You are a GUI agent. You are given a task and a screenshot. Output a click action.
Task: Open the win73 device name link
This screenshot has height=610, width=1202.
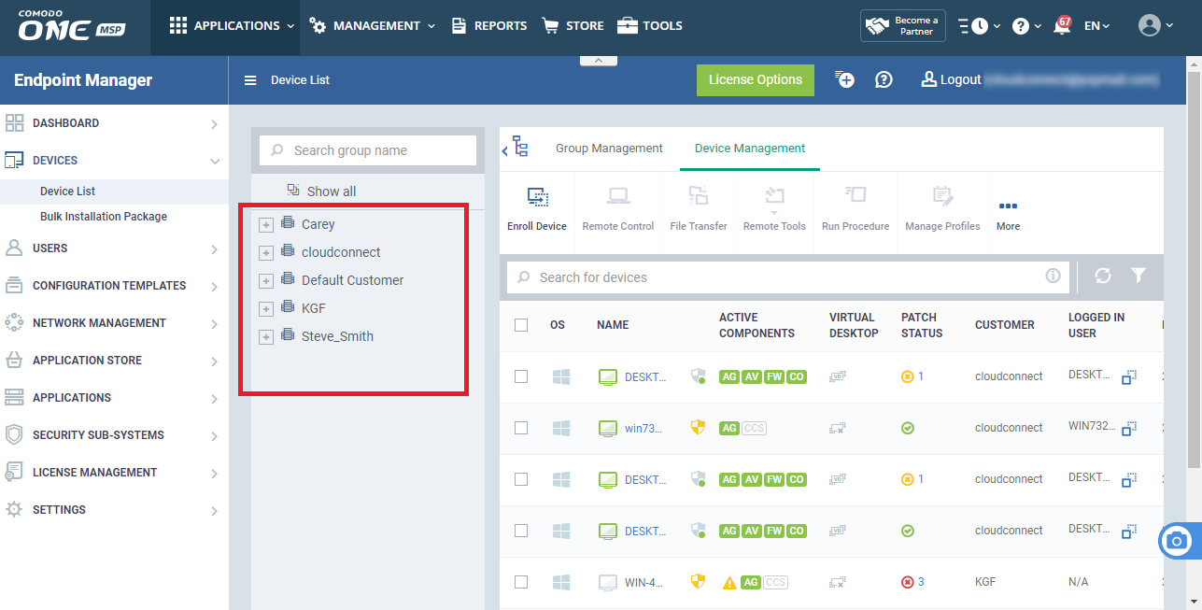(644, 428)
